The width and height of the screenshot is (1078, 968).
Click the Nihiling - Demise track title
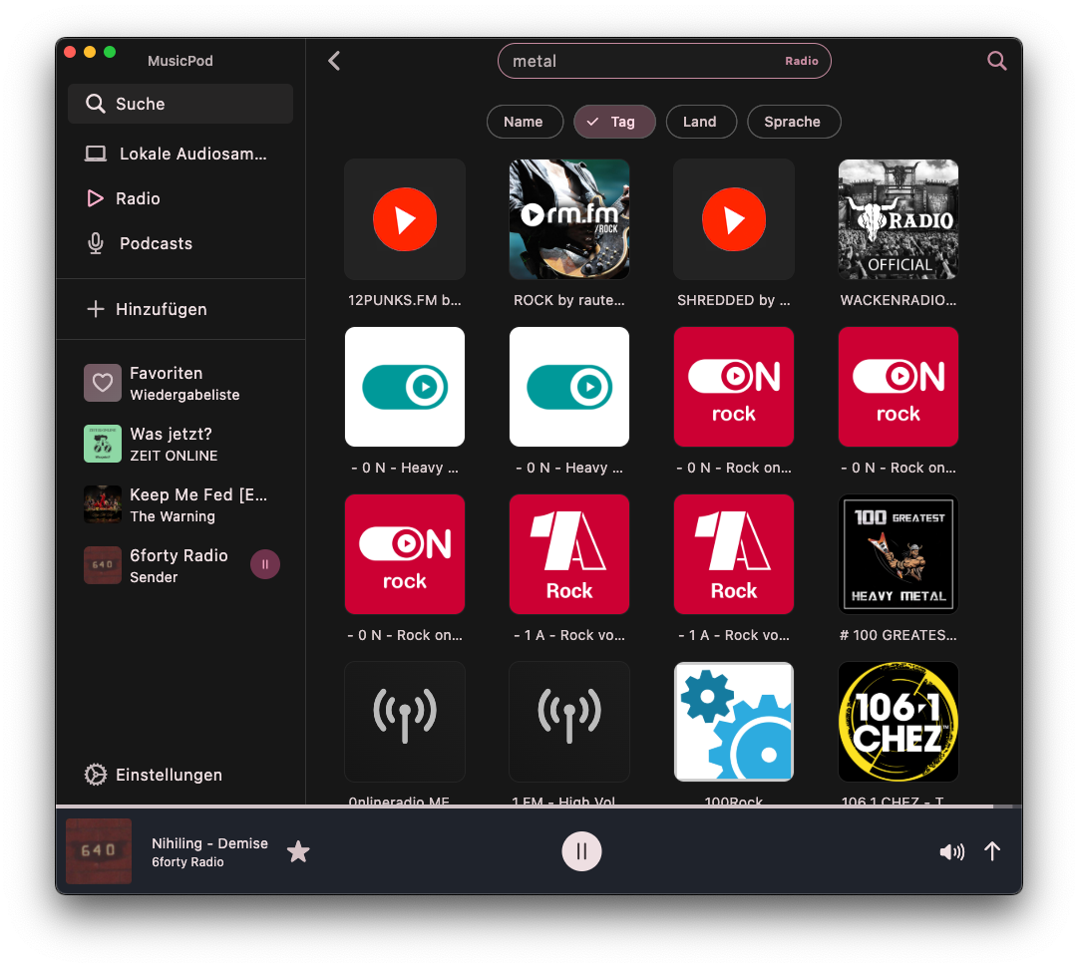point(209,843)
